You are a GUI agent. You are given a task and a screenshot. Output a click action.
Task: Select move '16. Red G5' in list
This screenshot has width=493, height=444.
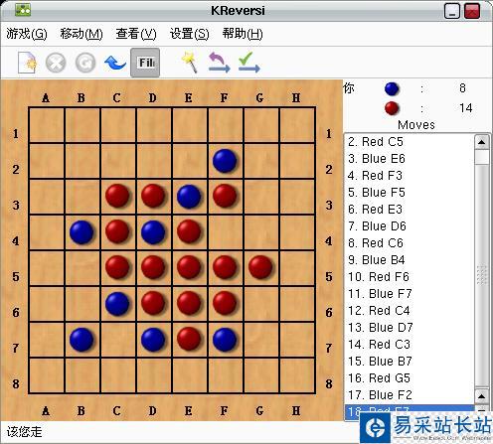point(410,378)
